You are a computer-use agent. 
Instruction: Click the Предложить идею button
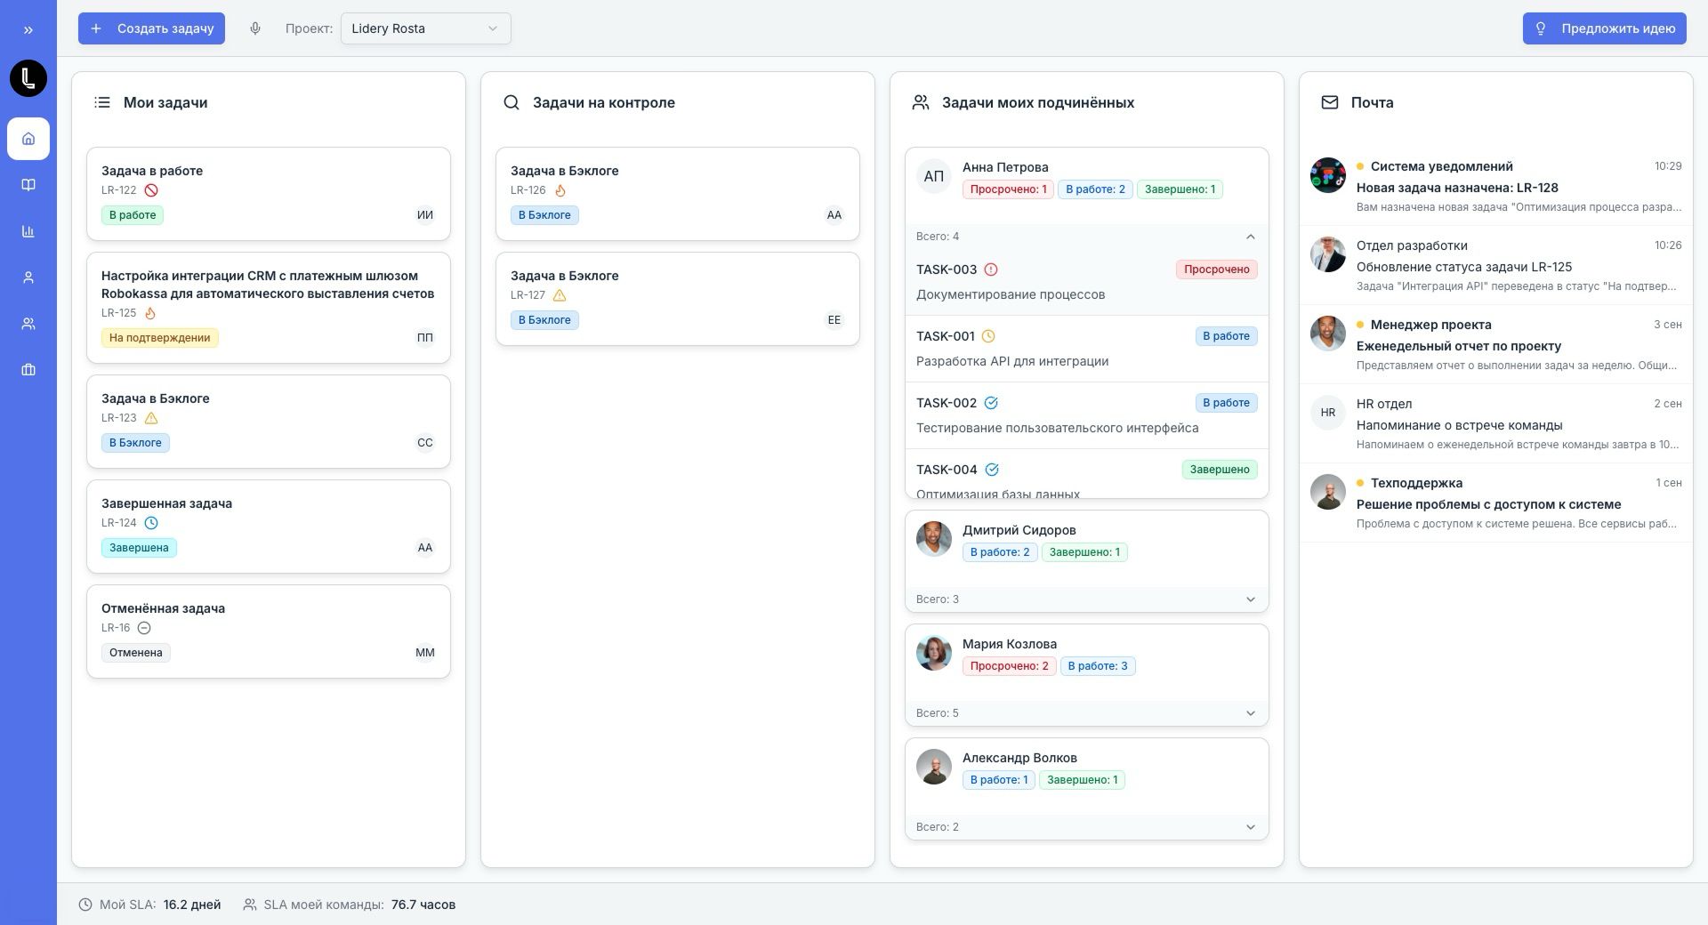click(1604, 28)
